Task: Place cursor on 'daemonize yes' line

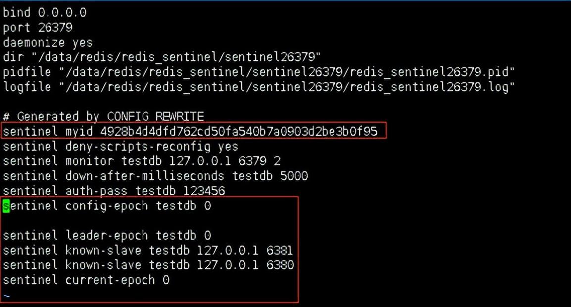Action: click(x=48, y=42)
